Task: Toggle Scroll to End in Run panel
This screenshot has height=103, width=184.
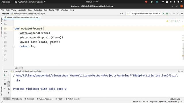Action: (x=9, y=86)
